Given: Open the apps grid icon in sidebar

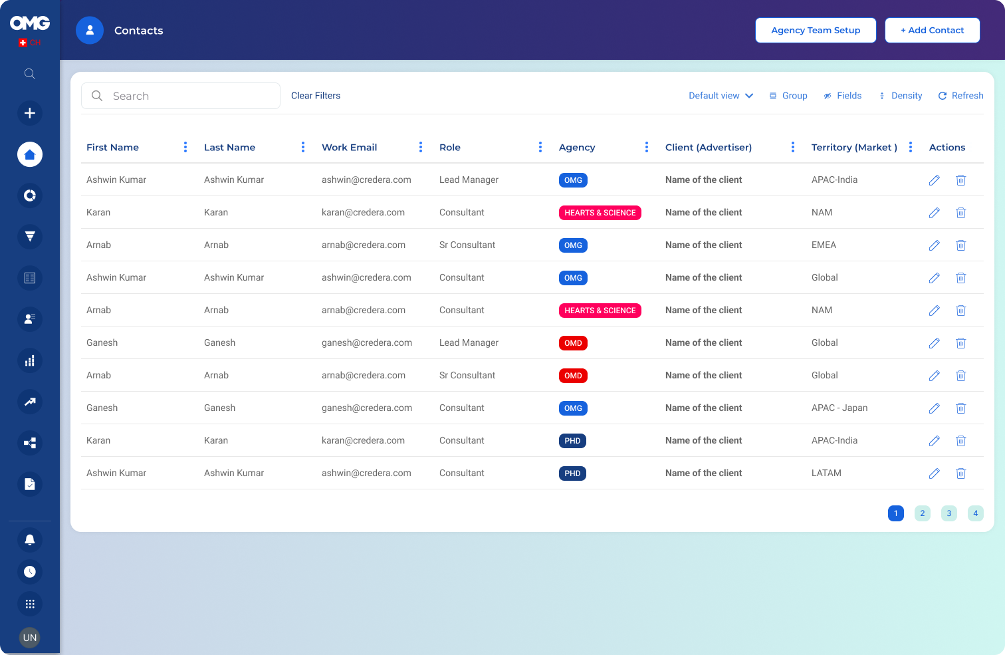Looking at the screenshot, I should click(x=30, y=604).
